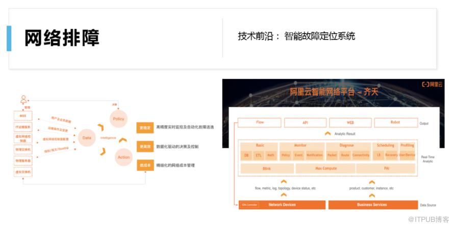Click the PAI engine block
454x227 pixels.
386,168
